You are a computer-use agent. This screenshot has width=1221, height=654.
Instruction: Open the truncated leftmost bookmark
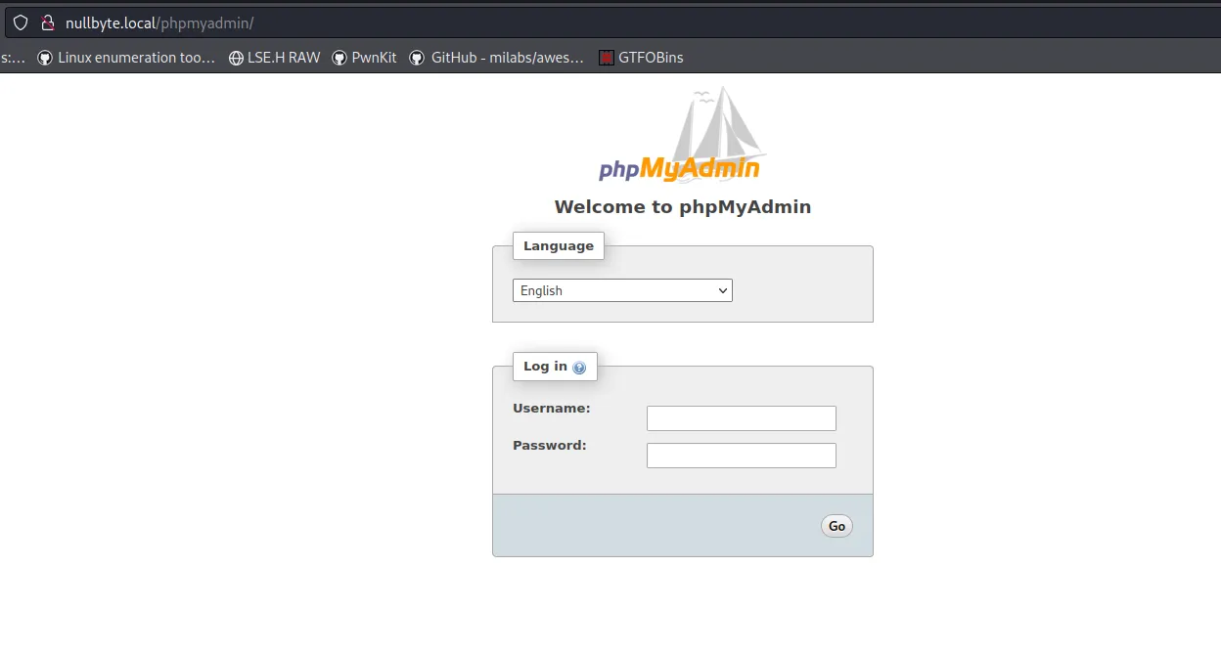click(x=13, y=58)
